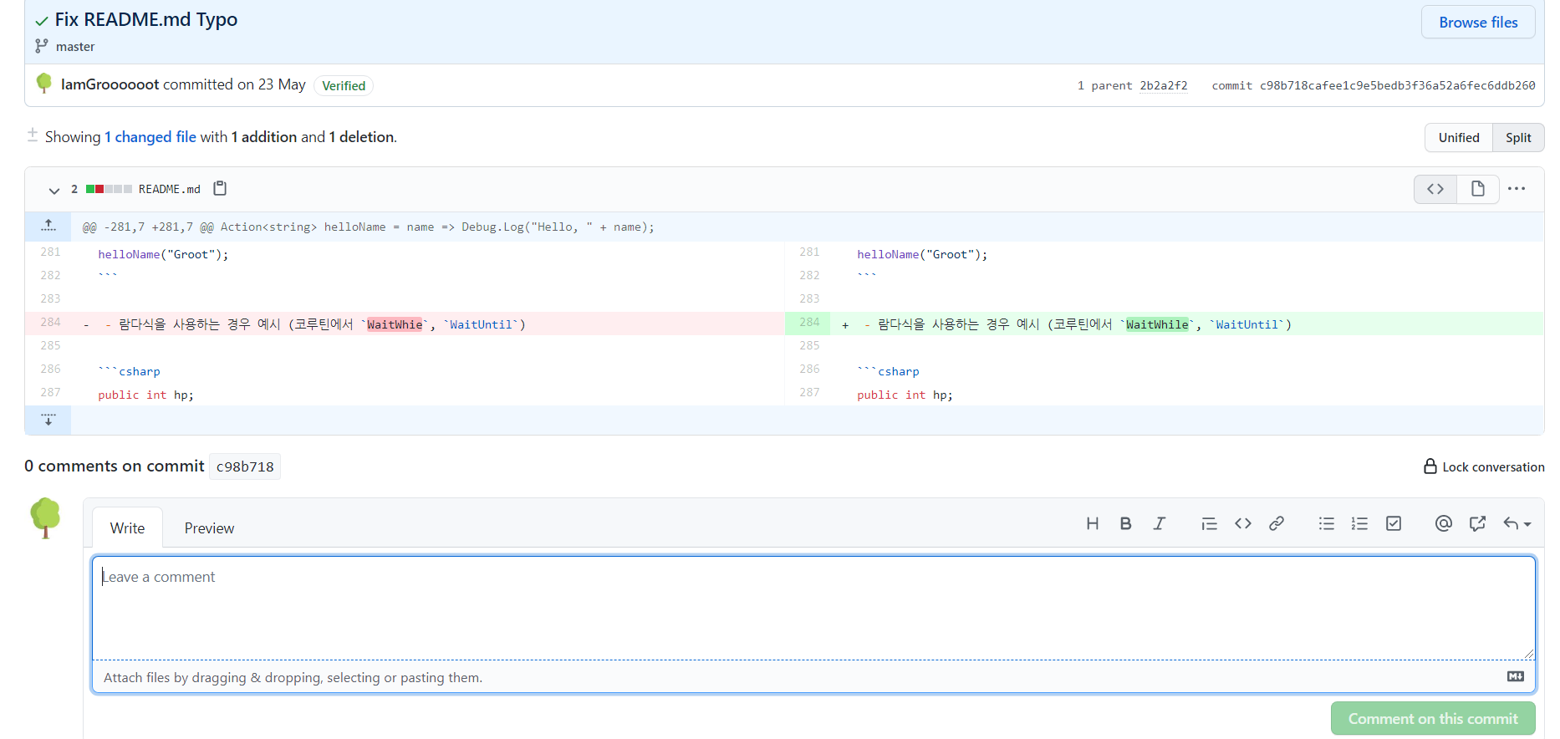Open the README.md file link
Screen dimensions: 1560x739
tap(170, 190)
